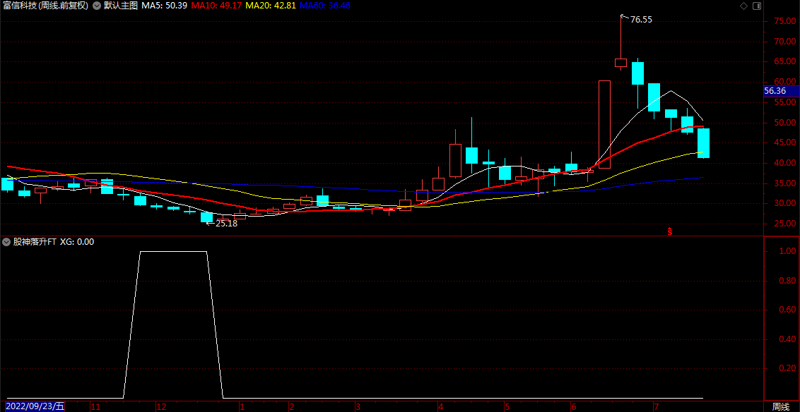Expand the 股神潜升FT indicator dropdown arrow
Viewport: 800px width, 412px height.
tap(6, 242)
